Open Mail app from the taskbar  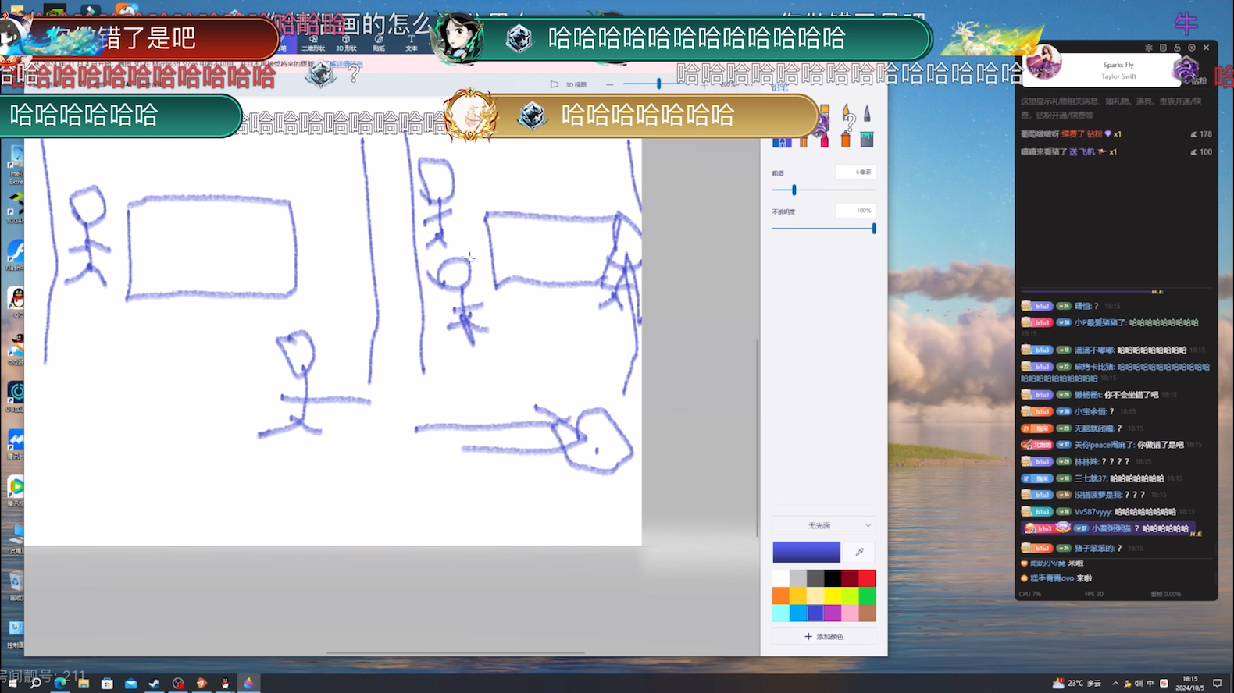(130, 683)
